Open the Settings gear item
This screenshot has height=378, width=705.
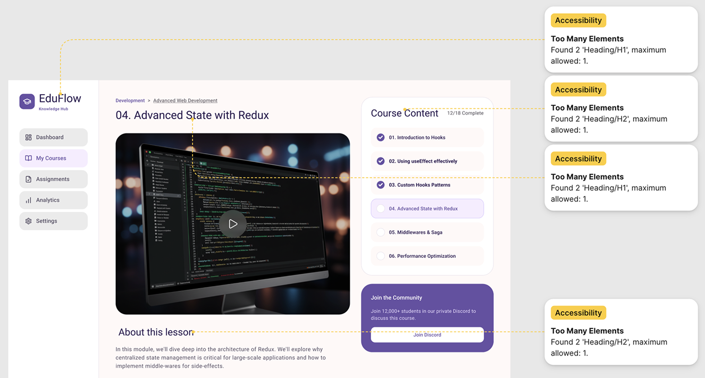coord(54,221)
